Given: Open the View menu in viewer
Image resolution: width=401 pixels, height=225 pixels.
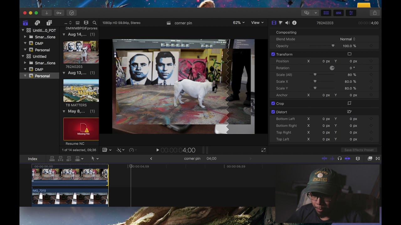Looking at the screenshot, I should click(257, 23).
